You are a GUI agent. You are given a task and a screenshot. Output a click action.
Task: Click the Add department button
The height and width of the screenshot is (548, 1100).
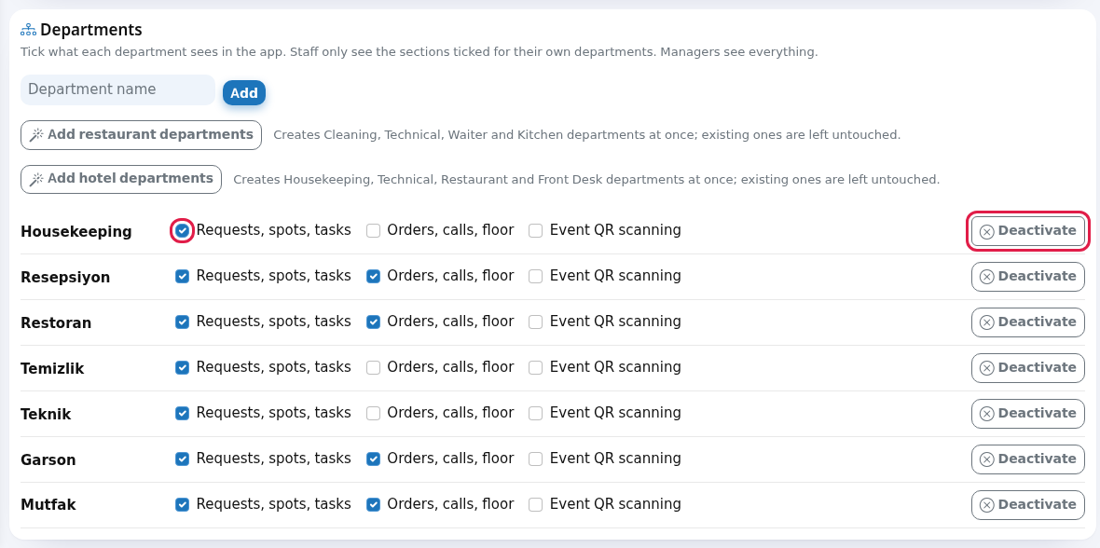(244, 92)
